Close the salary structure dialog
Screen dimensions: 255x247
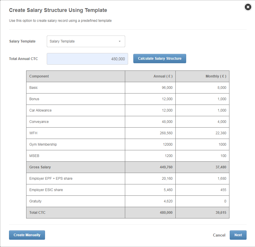(x=248, y=7)
